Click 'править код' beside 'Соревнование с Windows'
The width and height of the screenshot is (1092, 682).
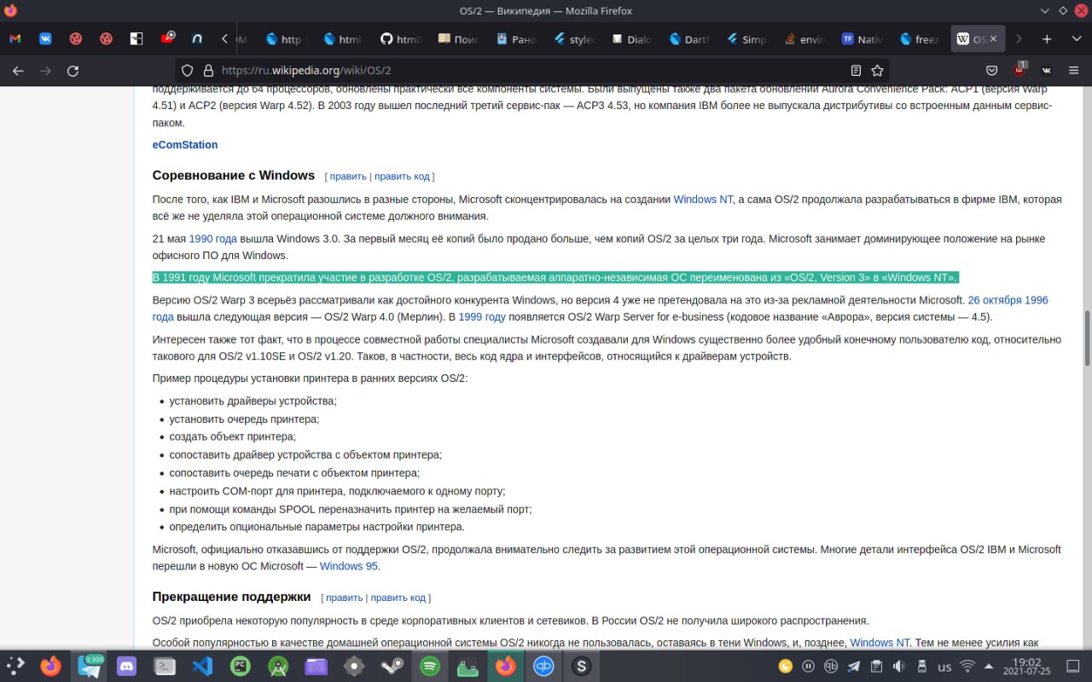pos(402,176)
